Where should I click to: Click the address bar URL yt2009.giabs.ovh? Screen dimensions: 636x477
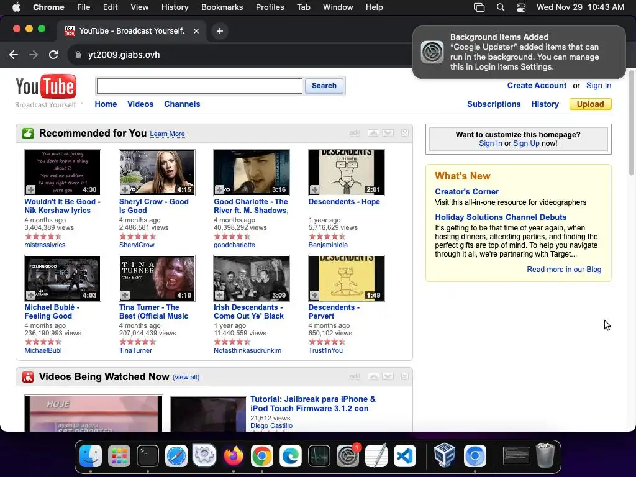click(124, 55)
